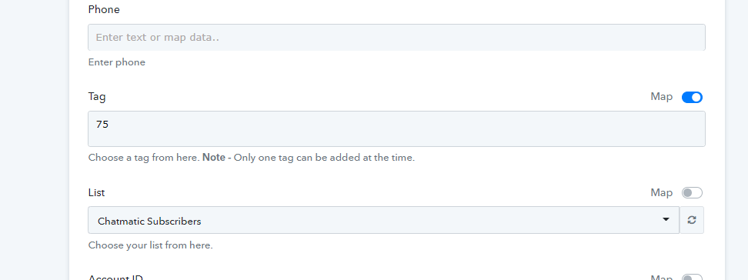The width and height of the screenshot is (748, 280).
Task: Click the Phone field label
Action: (104, 9)
